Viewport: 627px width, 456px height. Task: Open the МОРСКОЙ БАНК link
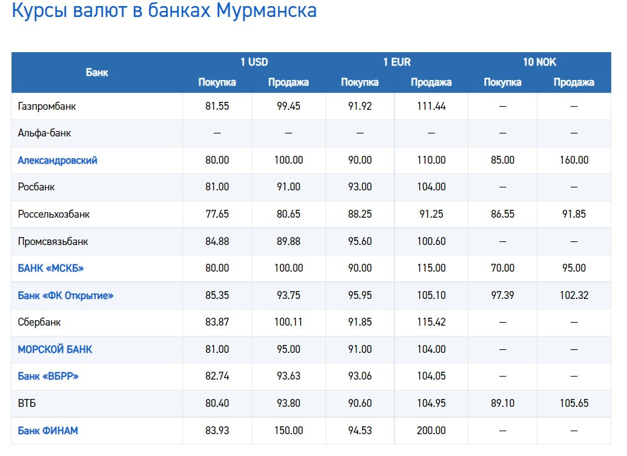pyautogui.click(x=55, y=349)
